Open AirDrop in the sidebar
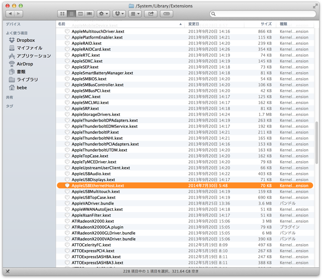Screen dimensions: 322x279 21,64
